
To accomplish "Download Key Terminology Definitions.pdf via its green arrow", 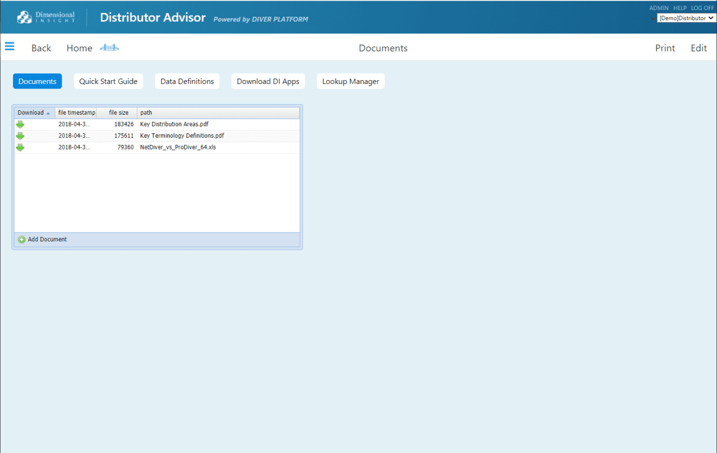I will [20, 136].
